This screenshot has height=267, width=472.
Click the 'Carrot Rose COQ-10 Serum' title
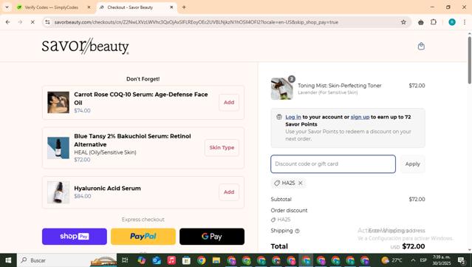pyautogui.click(x=141, y=98)
